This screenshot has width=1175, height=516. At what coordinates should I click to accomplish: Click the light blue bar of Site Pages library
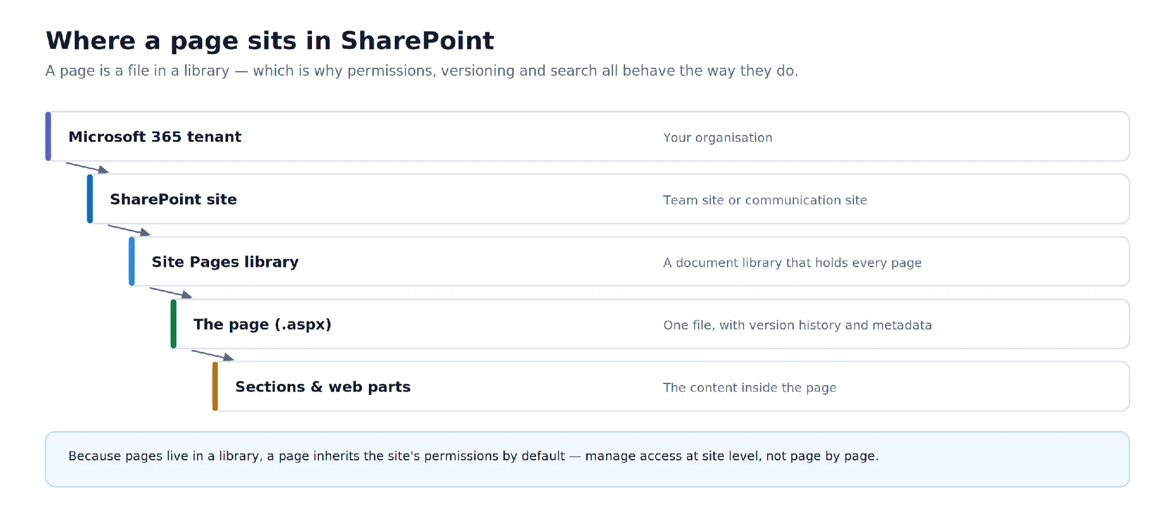click(132, 262)
